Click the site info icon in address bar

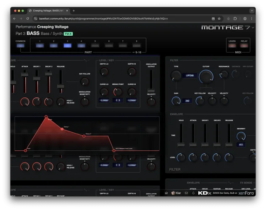[35, 18]
